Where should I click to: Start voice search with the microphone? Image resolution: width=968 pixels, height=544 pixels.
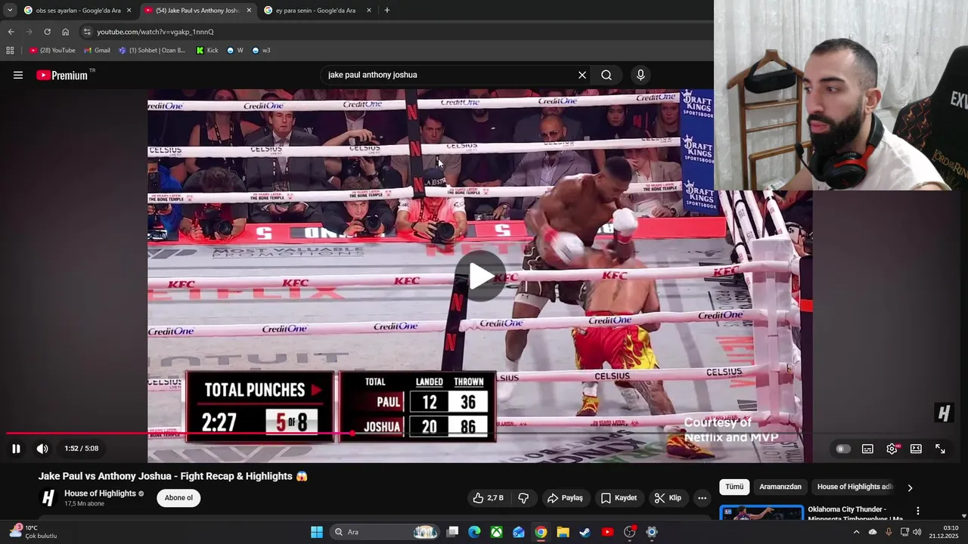[x=641, y=75]
